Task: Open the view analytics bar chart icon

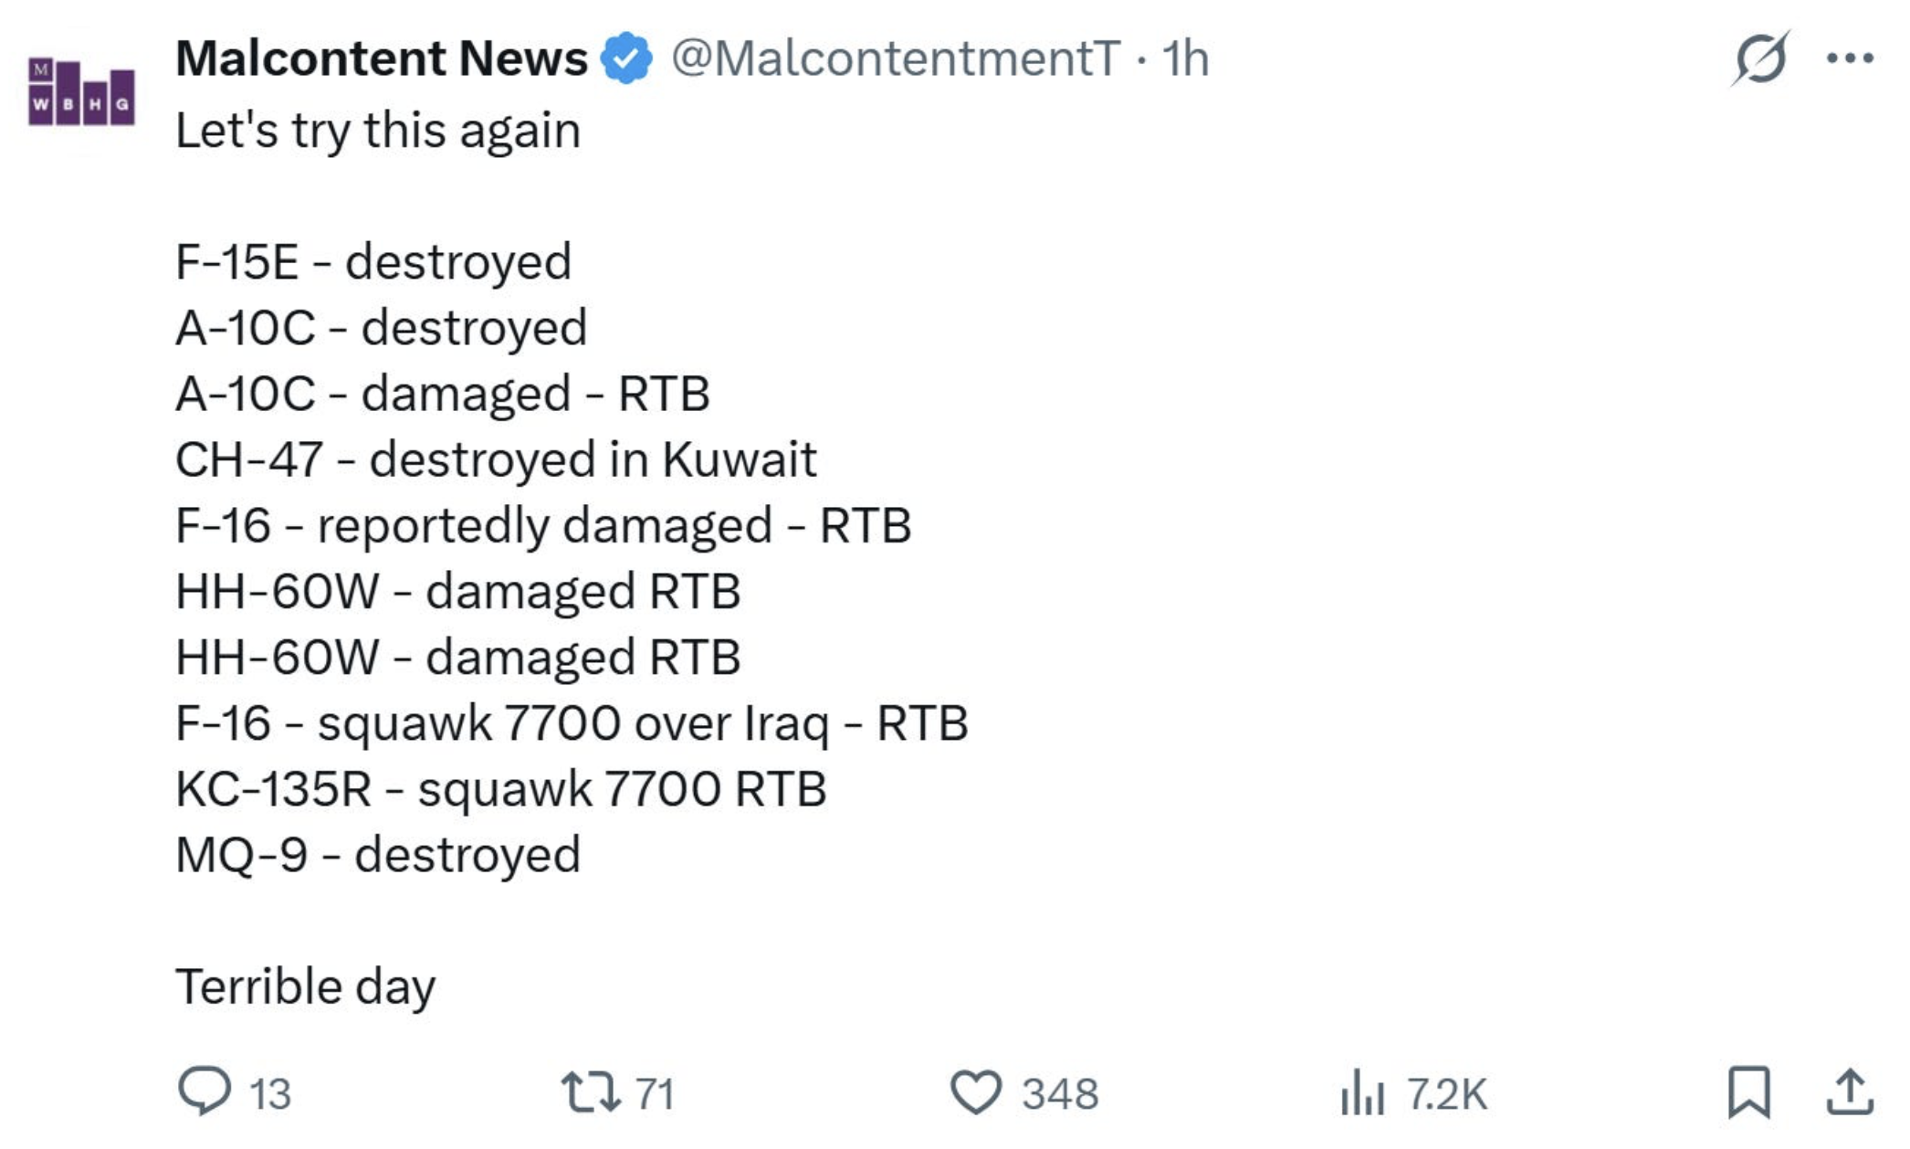Action: (1362, 1092)
